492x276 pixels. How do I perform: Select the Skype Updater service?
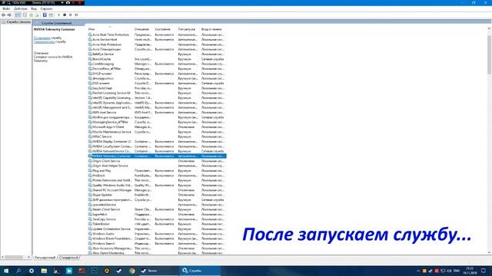(157, 195)
